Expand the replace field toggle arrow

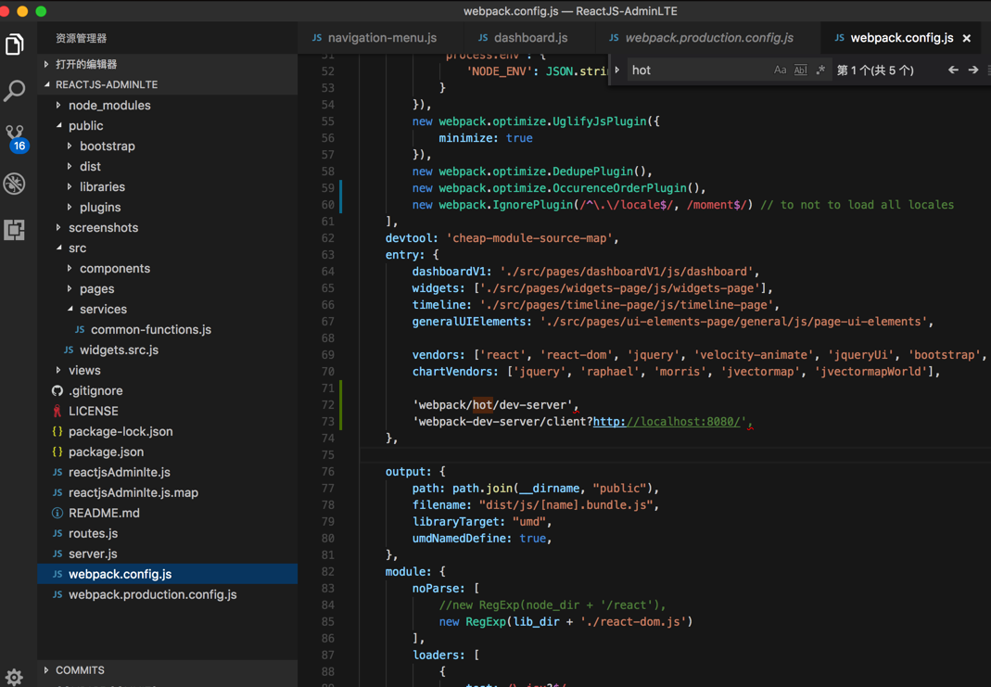click(617, 70)
